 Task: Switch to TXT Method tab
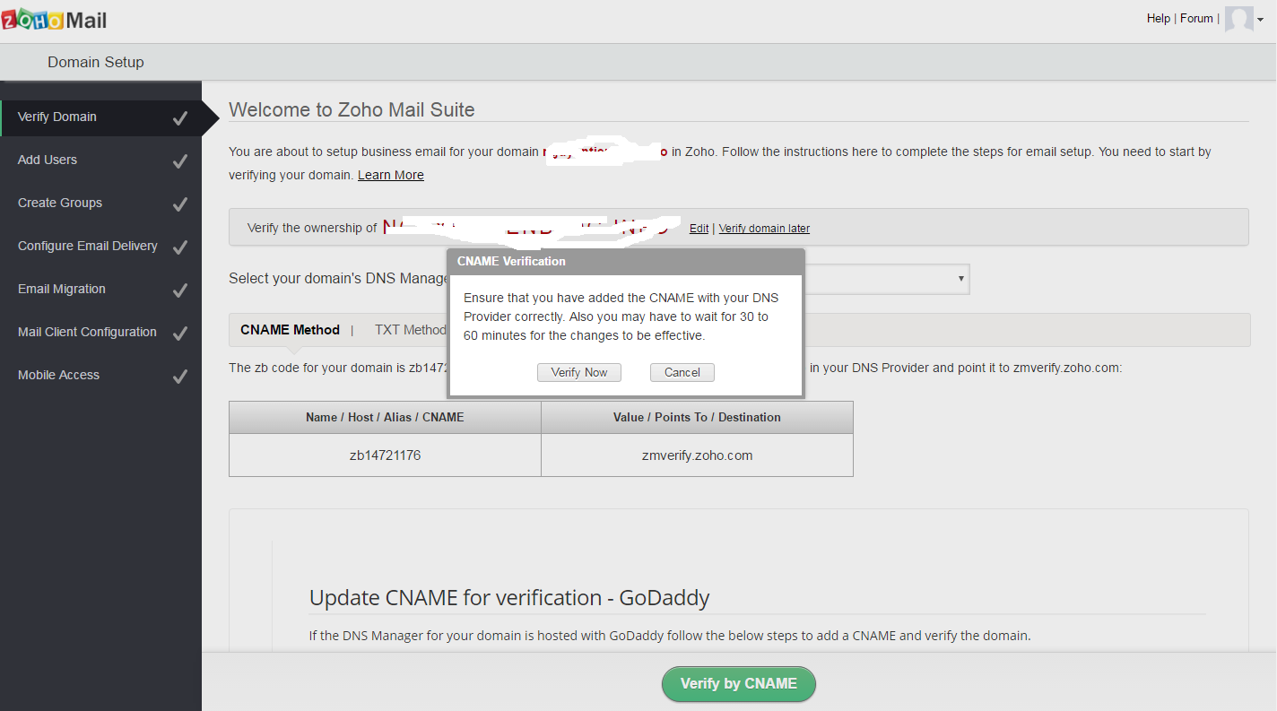(410, 330)
